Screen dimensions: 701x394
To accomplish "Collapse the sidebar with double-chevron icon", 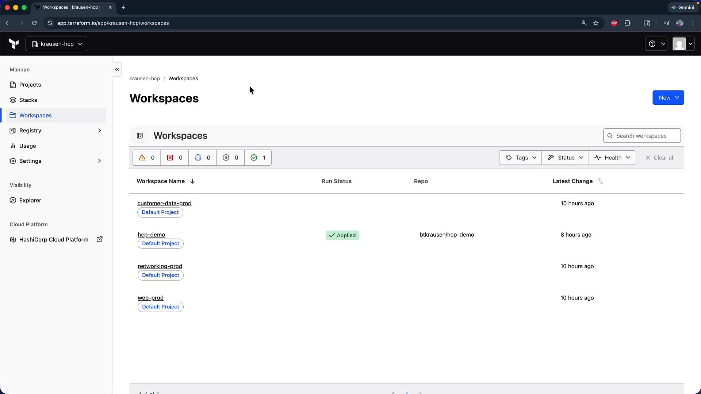I will (x=117, y=69).
